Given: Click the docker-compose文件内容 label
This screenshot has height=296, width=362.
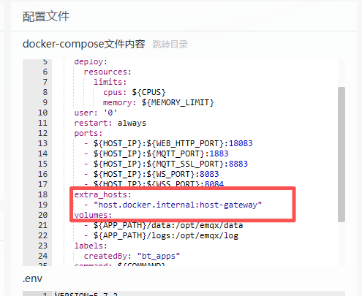Looking at the screenshot, I should [84, 44].
